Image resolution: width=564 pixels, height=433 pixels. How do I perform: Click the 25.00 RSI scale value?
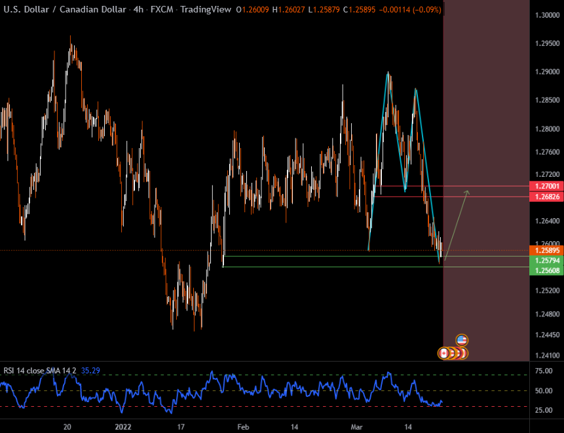544,410
